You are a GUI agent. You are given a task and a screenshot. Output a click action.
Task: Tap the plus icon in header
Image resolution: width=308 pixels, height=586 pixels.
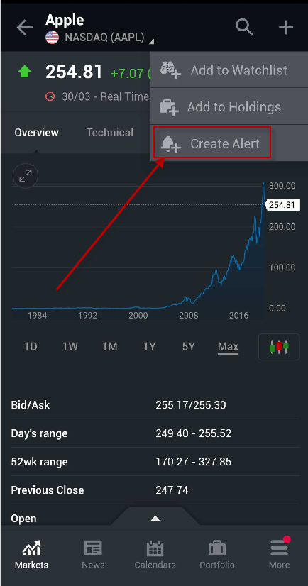click(x=286, y=28)
